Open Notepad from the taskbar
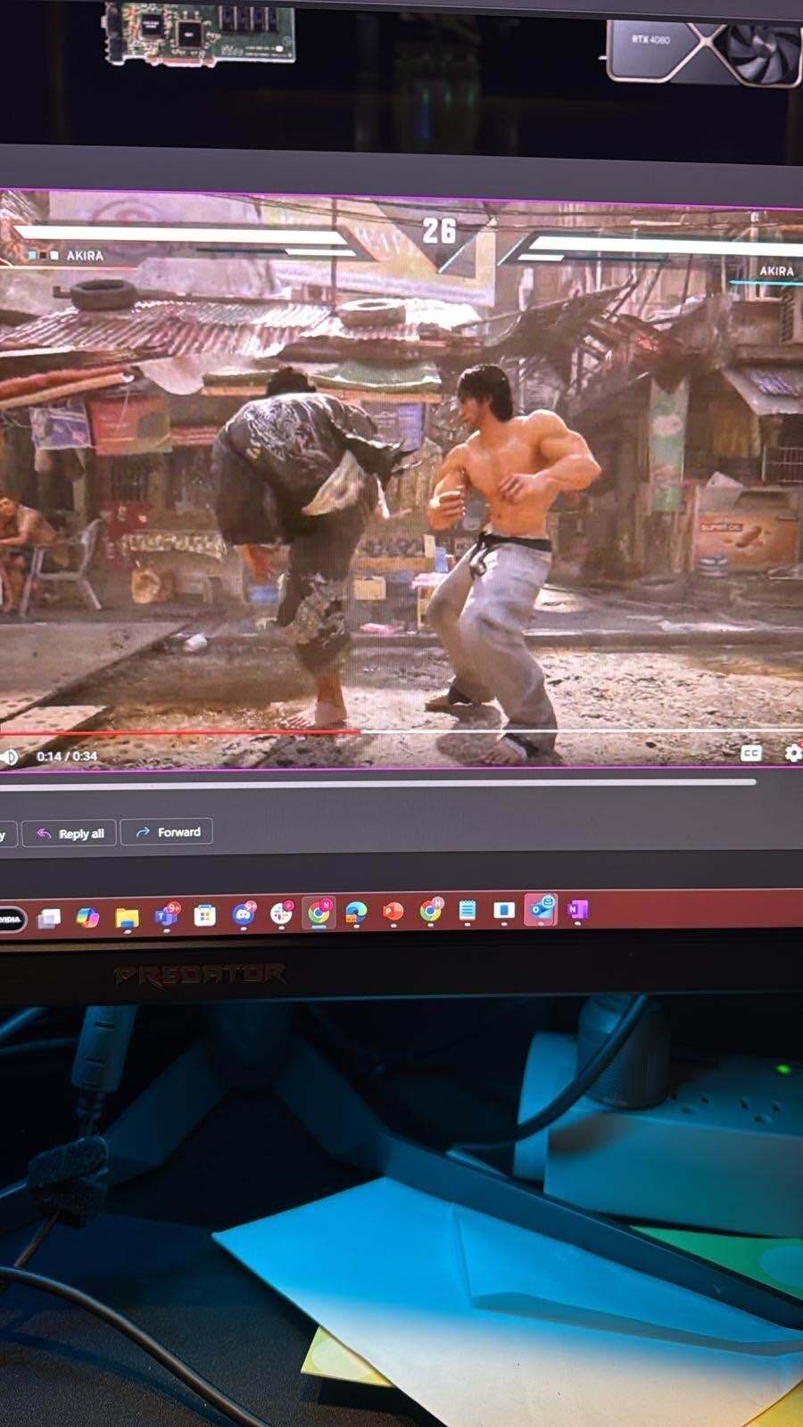 [467, 910]
